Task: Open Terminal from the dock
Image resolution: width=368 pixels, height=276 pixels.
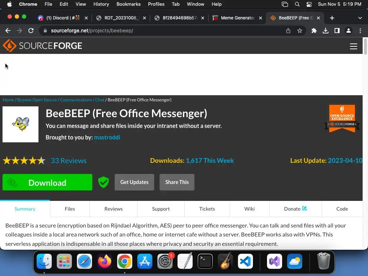Action: coord(205,261)
